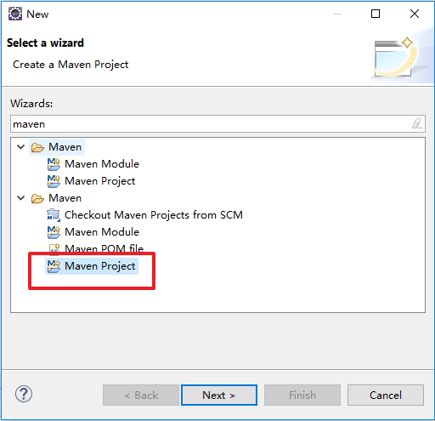Click the Maven POM file icon
Viewport: 435px width, 421px height.
[x=54, y=248]
